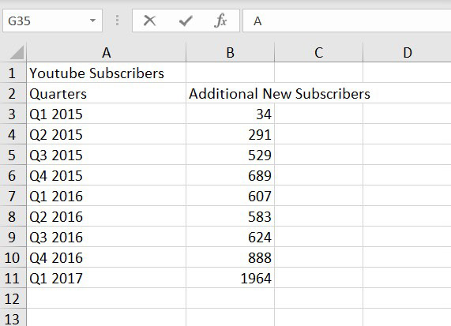Select column D header
451x326 pixels.
pos(407,53)
